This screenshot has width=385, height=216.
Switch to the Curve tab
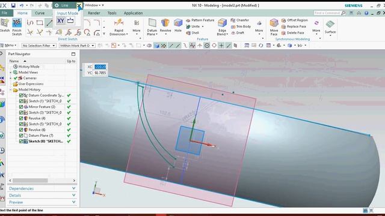40,13
